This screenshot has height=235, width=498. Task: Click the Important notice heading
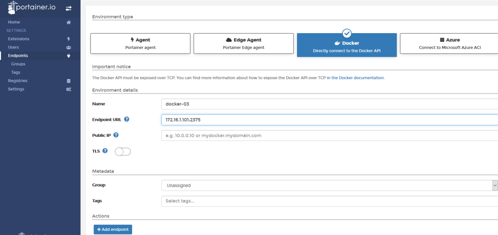tap(112, 67)
